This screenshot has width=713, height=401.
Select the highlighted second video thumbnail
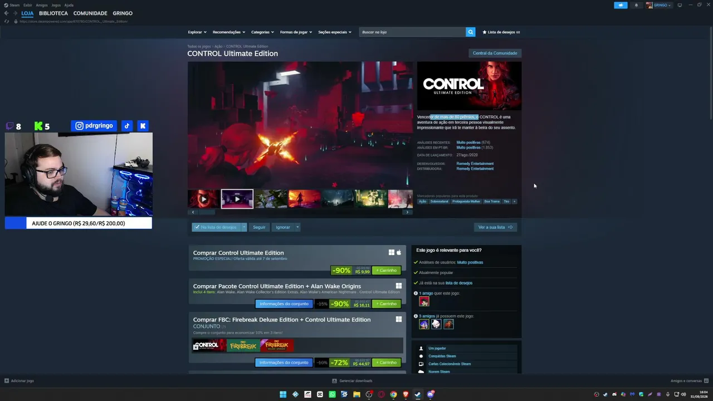237,199
